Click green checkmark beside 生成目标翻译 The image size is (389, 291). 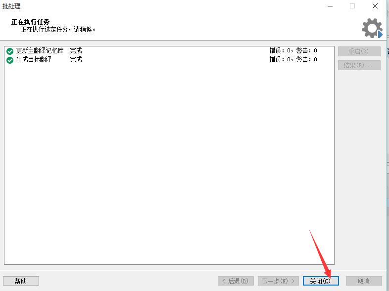[x=10, y=60]
